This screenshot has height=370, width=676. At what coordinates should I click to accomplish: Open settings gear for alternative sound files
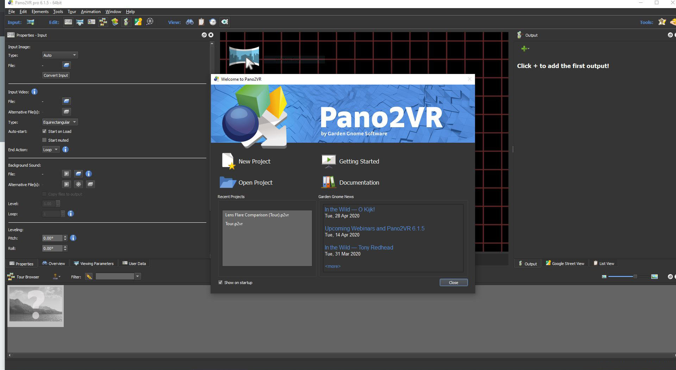[x=78, y=184]
